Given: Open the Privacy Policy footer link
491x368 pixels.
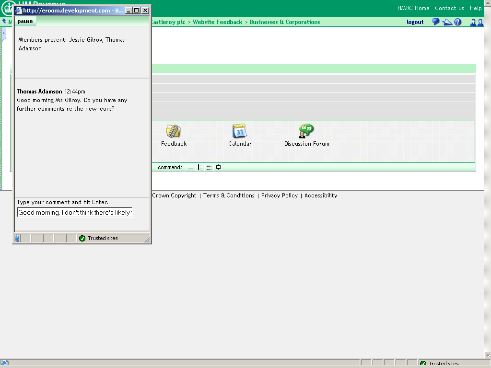Looking at the screenshot, I should [280, 195].
